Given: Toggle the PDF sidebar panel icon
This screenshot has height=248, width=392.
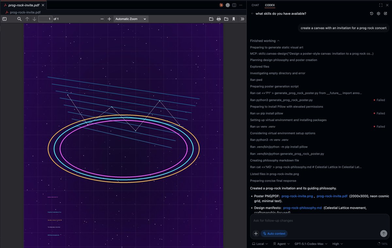Looking at the screenshot, I should [x=4, y=19].
